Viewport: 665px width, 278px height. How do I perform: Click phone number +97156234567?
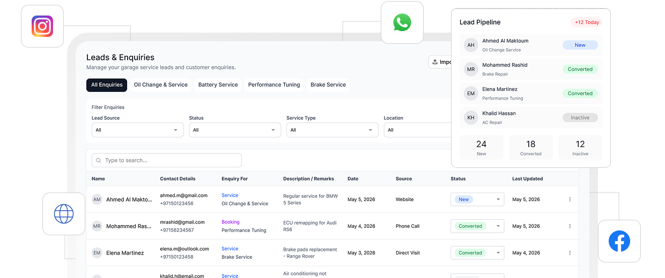click(x=177, y=230)
